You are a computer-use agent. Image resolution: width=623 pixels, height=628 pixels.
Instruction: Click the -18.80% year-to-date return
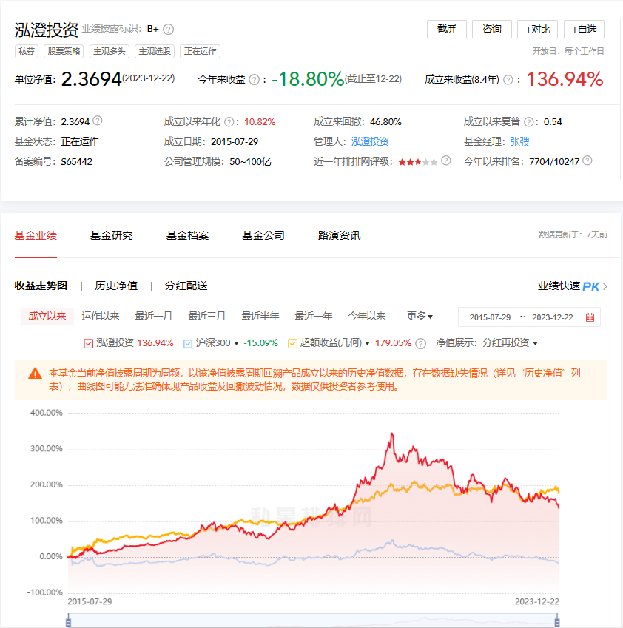[307, 79]
